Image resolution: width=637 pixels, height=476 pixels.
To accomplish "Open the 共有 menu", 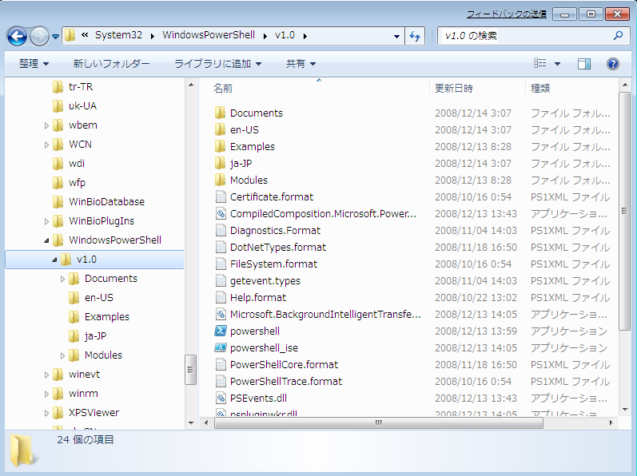I will [301, 63].
